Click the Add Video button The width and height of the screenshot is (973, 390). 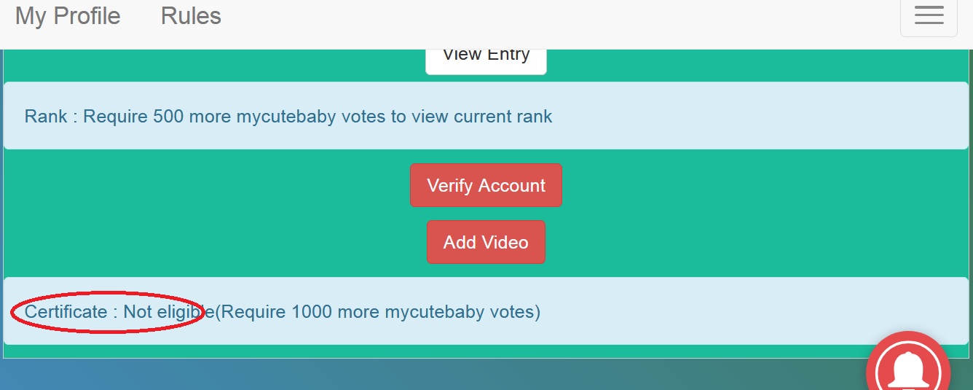coord(486,242)
